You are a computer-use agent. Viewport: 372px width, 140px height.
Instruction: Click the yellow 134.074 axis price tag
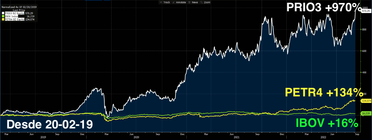click(366, 101)
